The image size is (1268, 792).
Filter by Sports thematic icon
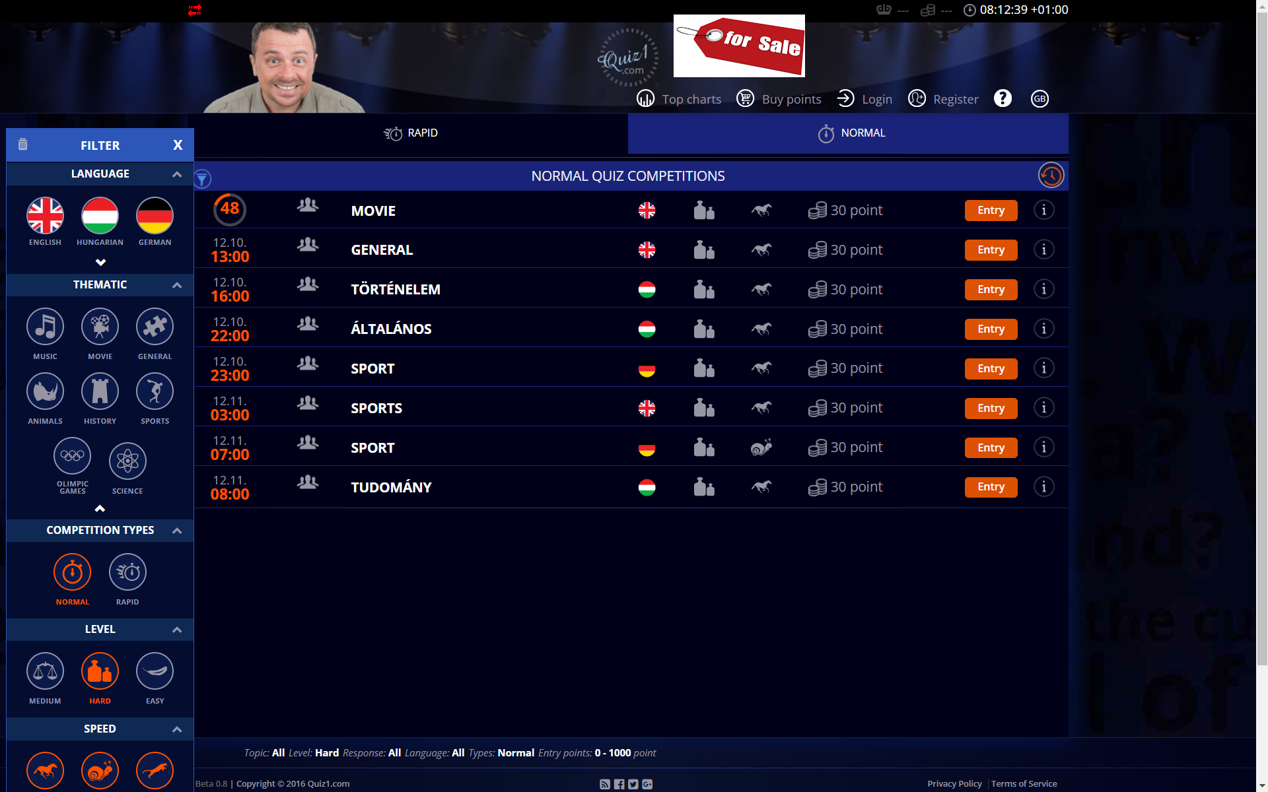pyautogui.click(x=155, y=391)
